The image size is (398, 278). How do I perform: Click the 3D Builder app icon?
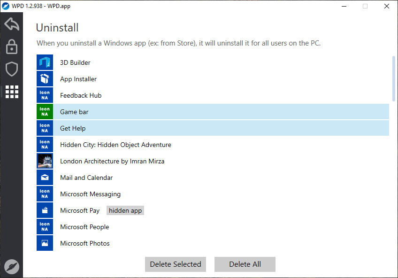point(45,62)
